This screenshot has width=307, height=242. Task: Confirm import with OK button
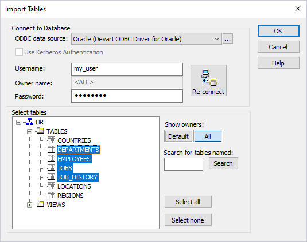[x=278, y=31]
